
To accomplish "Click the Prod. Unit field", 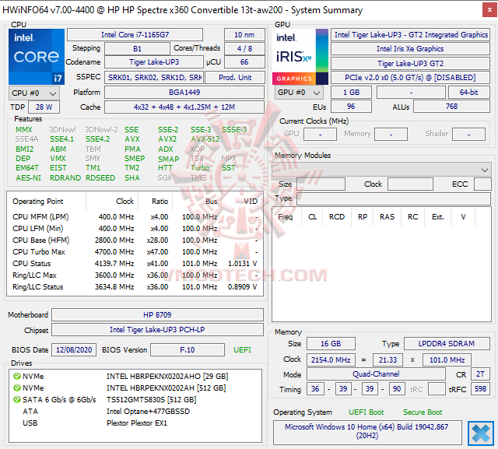I will (x=235, y=78).
